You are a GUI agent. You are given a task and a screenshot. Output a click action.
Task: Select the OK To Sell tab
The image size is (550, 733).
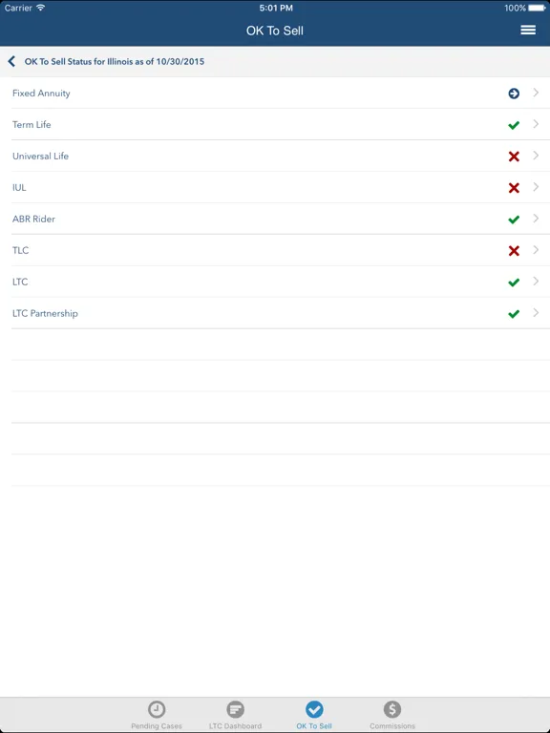point(314,715)
